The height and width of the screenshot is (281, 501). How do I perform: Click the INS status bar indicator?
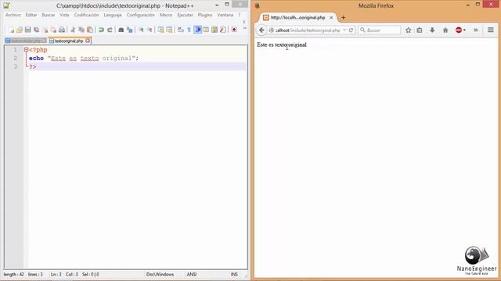click(234, 274)
